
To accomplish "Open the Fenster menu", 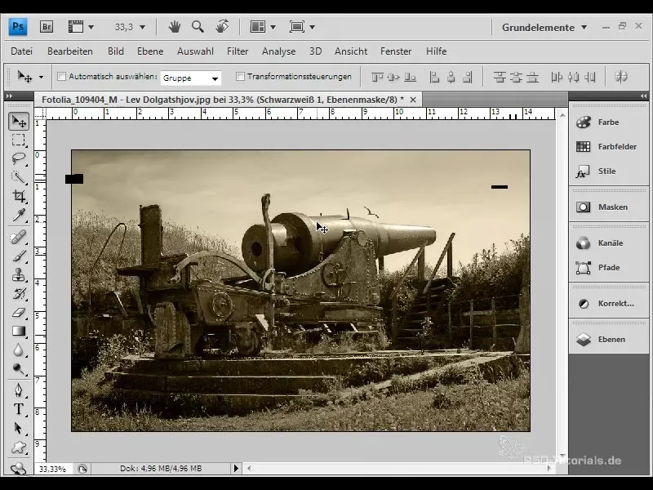I will pos(396,51).
